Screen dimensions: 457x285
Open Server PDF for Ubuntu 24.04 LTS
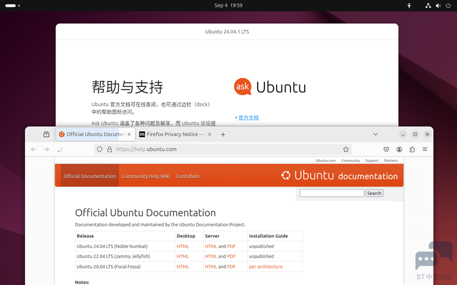point(231,246)
